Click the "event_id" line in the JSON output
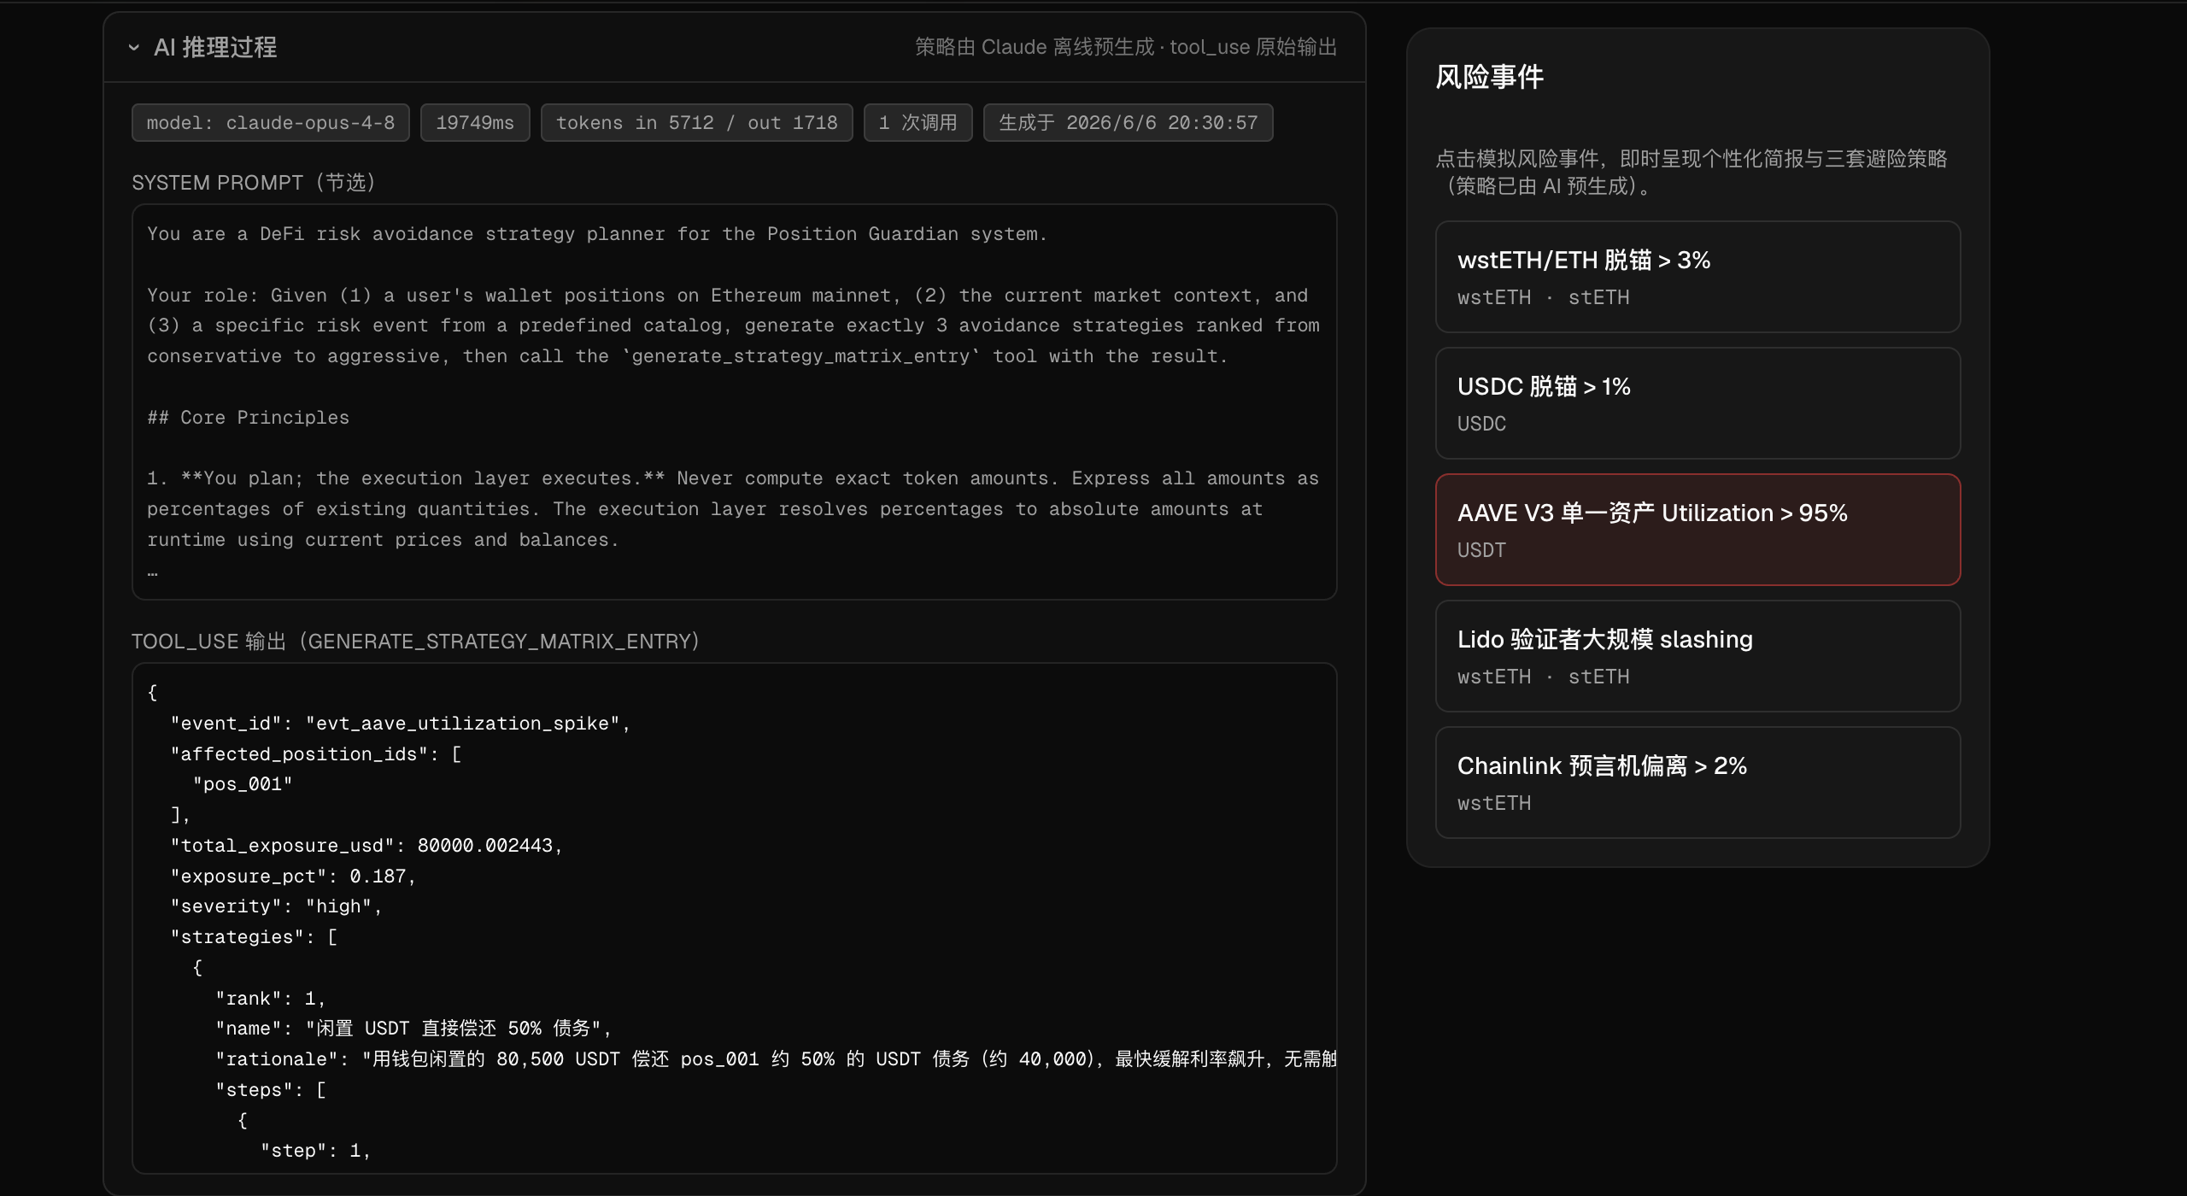 click(x=401, y=724)
